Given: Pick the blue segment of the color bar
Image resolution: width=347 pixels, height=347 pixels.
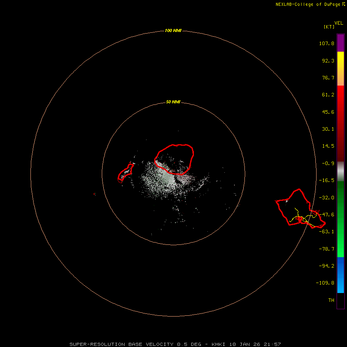Looking at the screenshot, I should coord(340,275).
